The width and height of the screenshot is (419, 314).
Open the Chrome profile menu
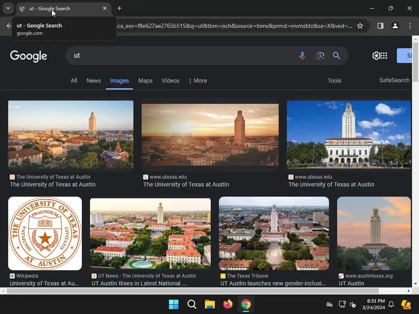point(395,26)
